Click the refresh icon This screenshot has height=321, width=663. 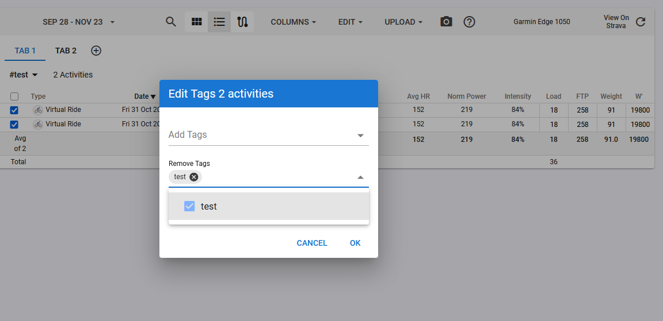(641, 22)
